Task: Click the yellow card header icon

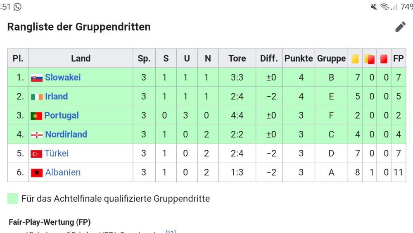Action: [x=355, y=59]
